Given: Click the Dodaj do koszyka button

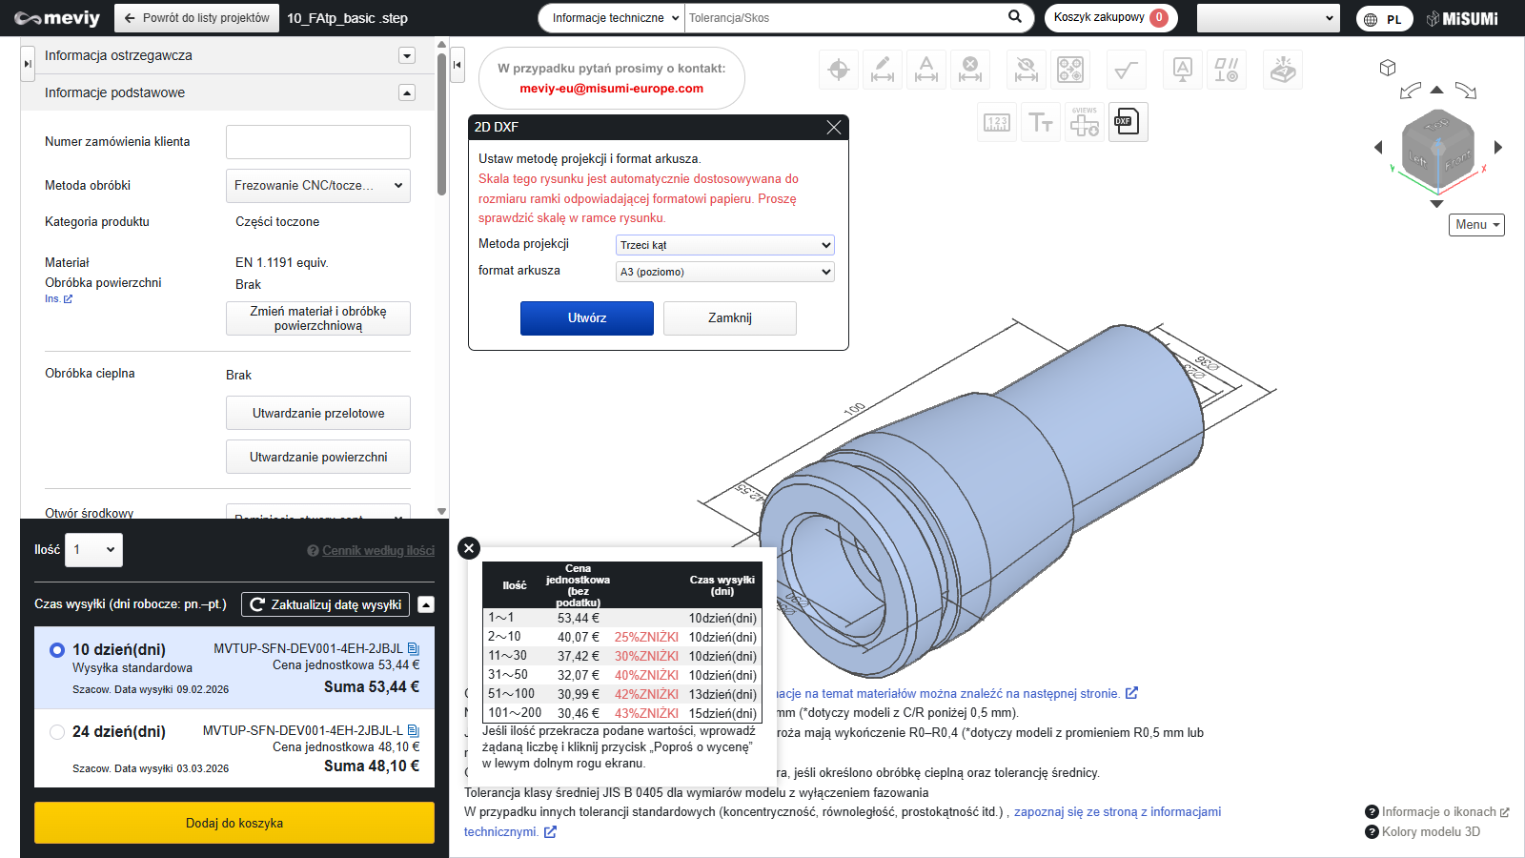Looking at the screenshot, I should click(x=234, y=823).
